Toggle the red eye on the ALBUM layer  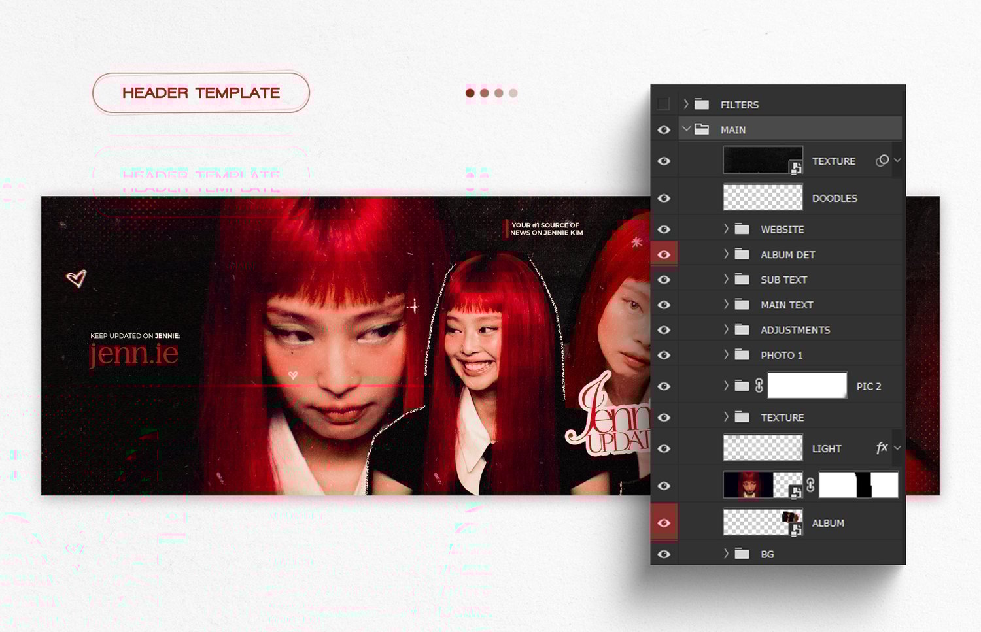point(664,523)
